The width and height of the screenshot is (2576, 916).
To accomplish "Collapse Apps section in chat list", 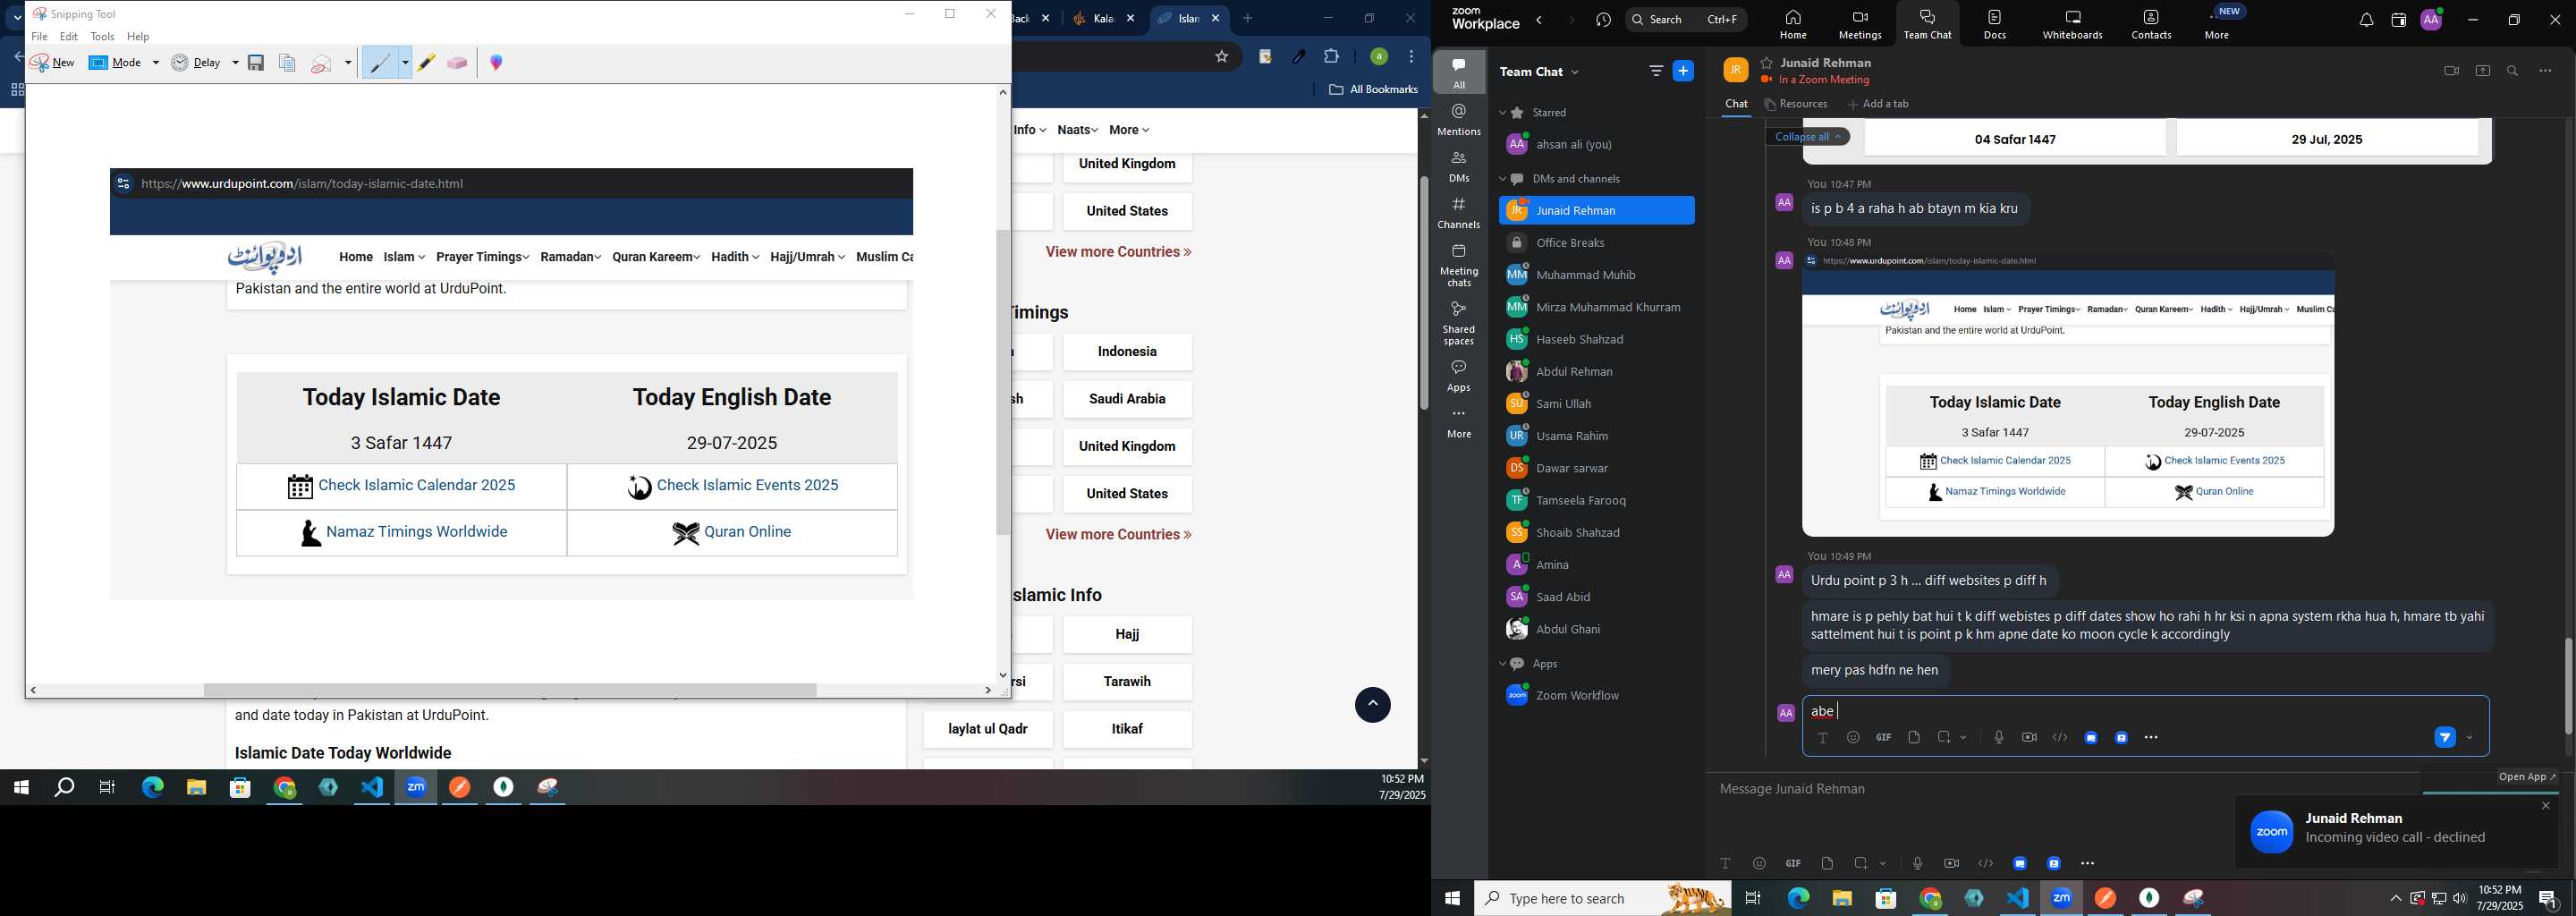I will click(x=1502, y=664).
